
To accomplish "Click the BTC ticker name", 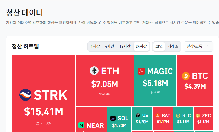I will (x=200, y=76).
